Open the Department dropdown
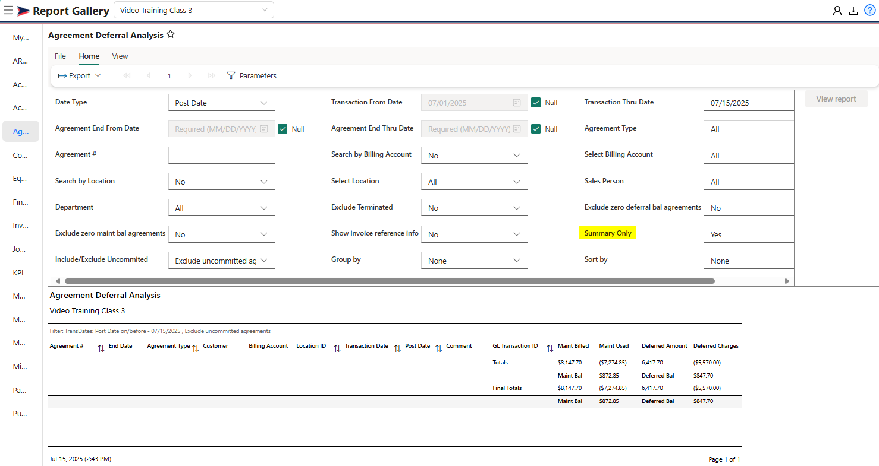The width and height of the screenshot is (879, 466). click(x=222, y=208)
